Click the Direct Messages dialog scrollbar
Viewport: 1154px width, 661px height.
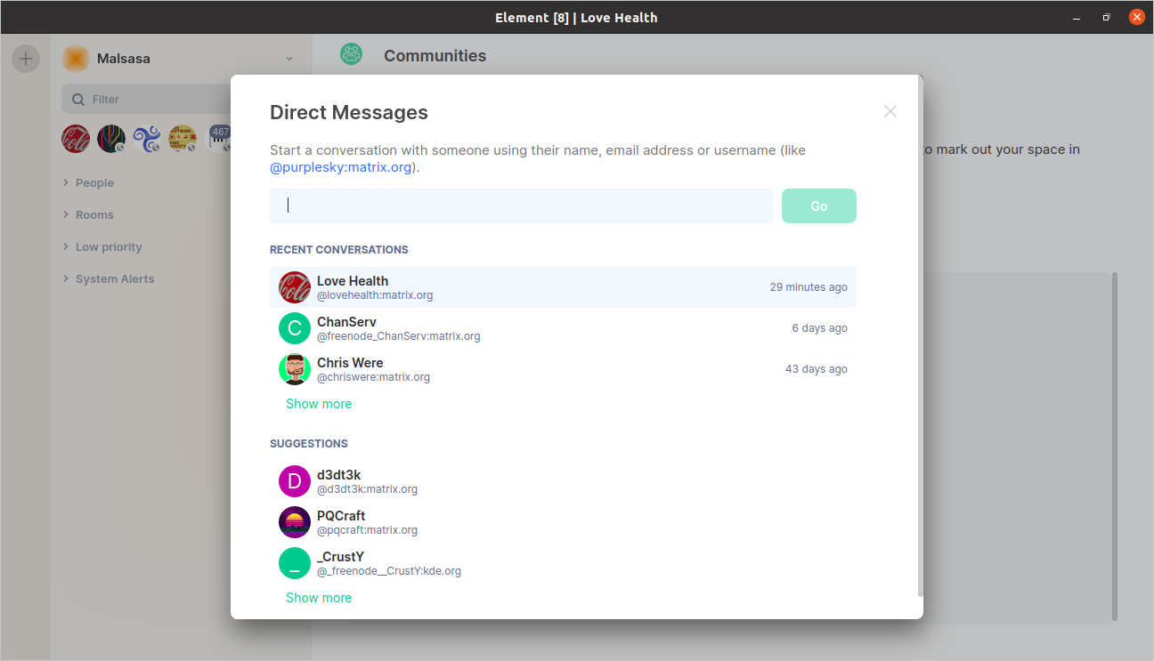(921, 338)
